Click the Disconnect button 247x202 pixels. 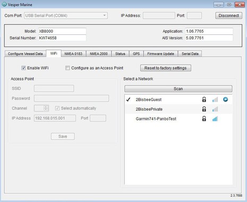(x=228, y=15)
